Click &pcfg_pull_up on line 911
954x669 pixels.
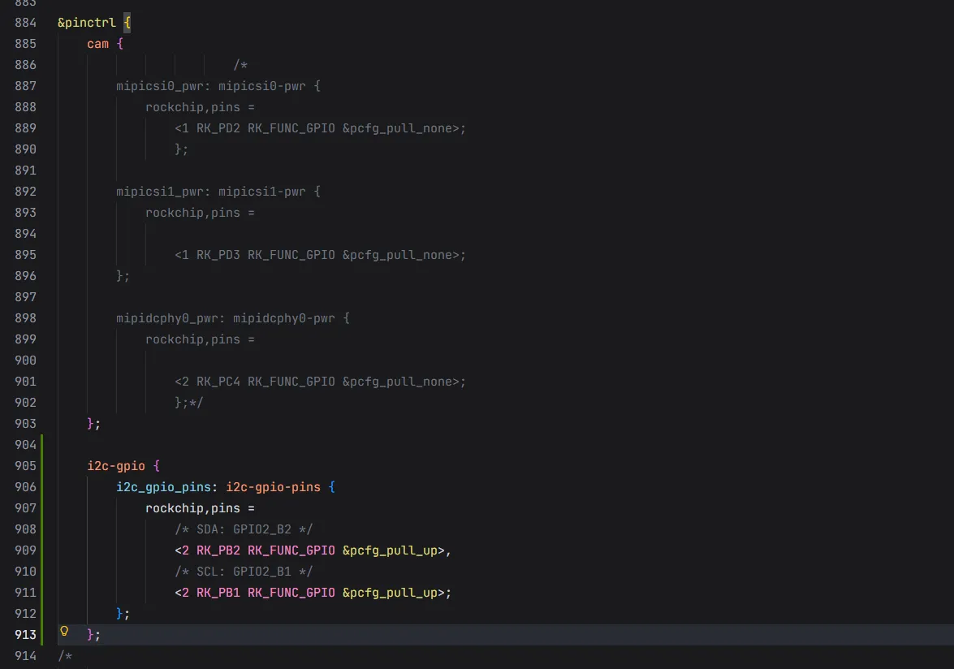[390, 593]
